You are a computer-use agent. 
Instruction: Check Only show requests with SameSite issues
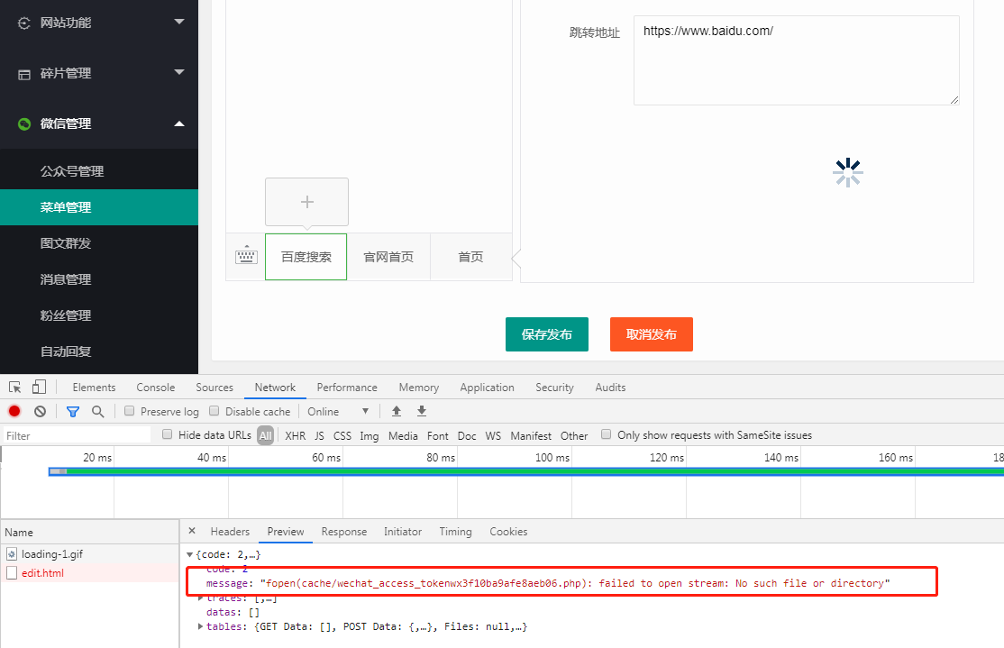(606, 434)
